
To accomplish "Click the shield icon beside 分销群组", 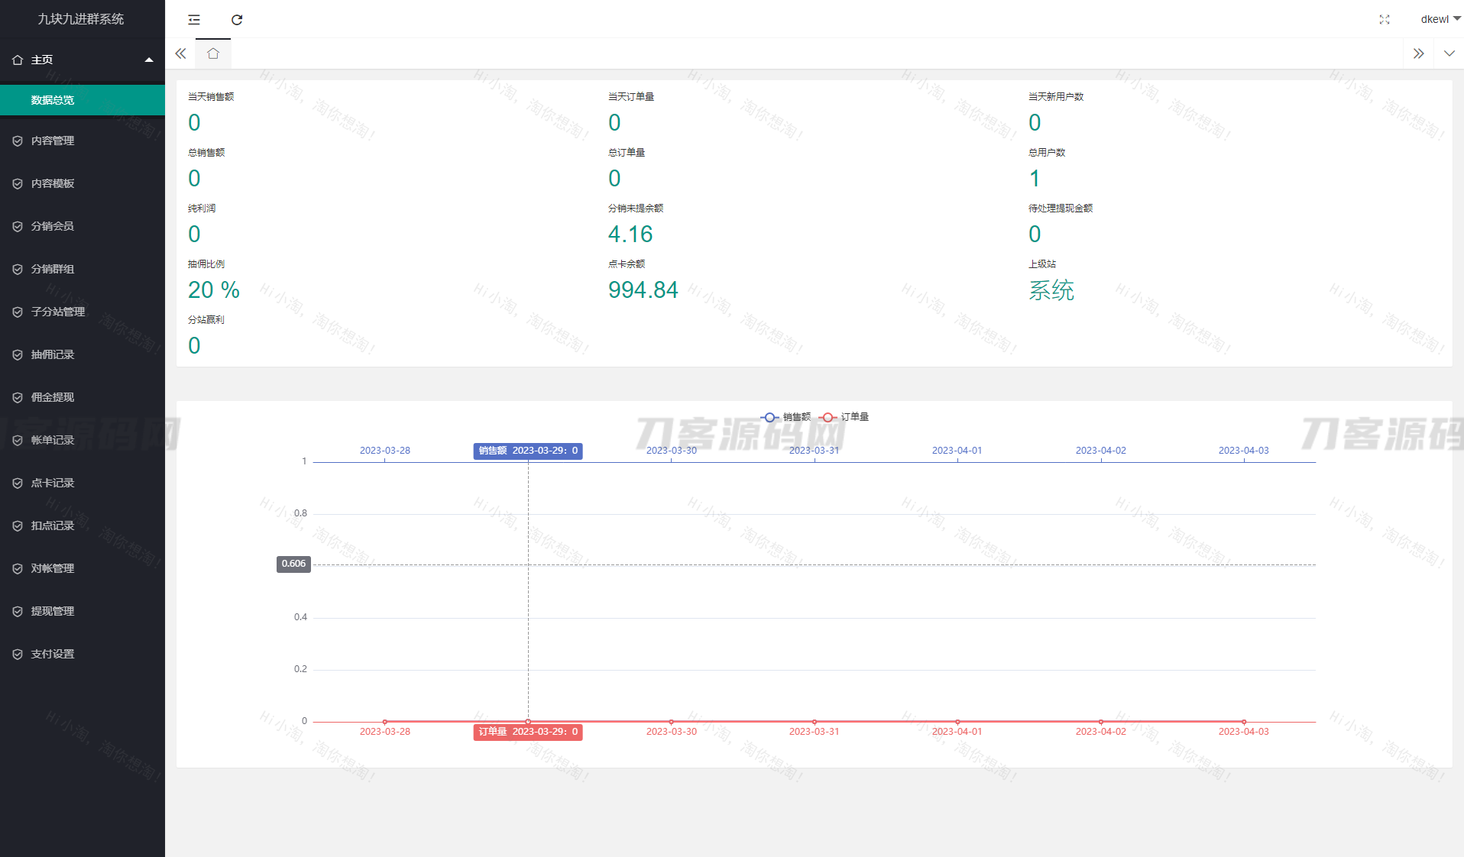I will pyautogui.click(x=18, y=269).
